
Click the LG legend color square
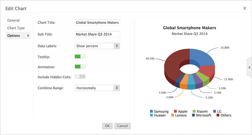point(215,111)
